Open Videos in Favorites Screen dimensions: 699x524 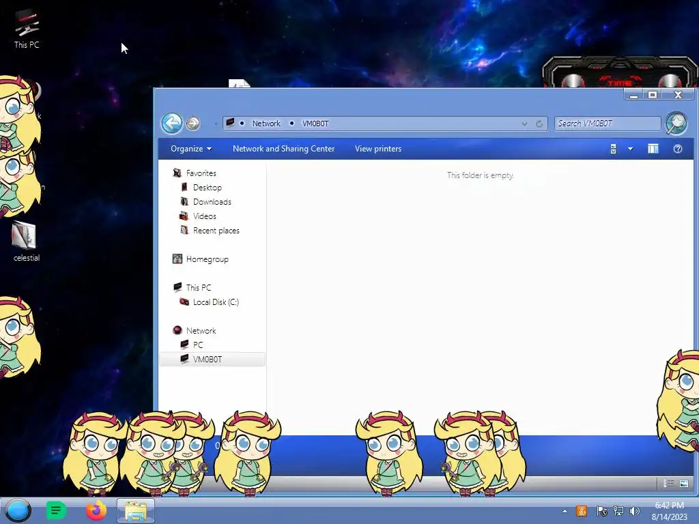(x=205, y=216)
